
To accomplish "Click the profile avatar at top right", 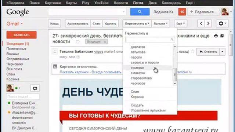I will coord(225,12).
